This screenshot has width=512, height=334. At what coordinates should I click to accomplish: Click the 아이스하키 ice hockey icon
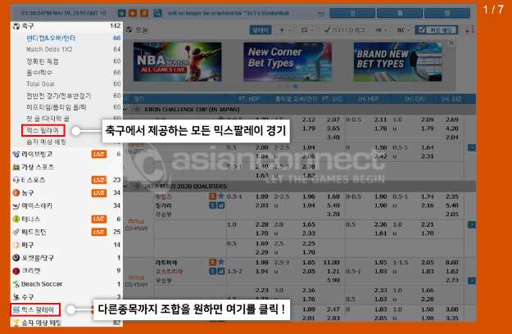tap(16, 205)
